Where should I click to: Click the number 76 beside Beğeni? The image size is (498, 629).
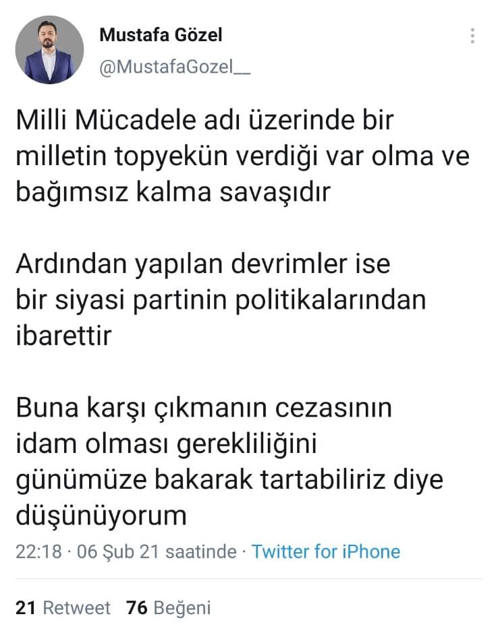click(136, 607)
